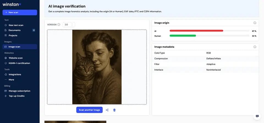
Task: Select Image scan in sidebar
Action: click(20, 47)
